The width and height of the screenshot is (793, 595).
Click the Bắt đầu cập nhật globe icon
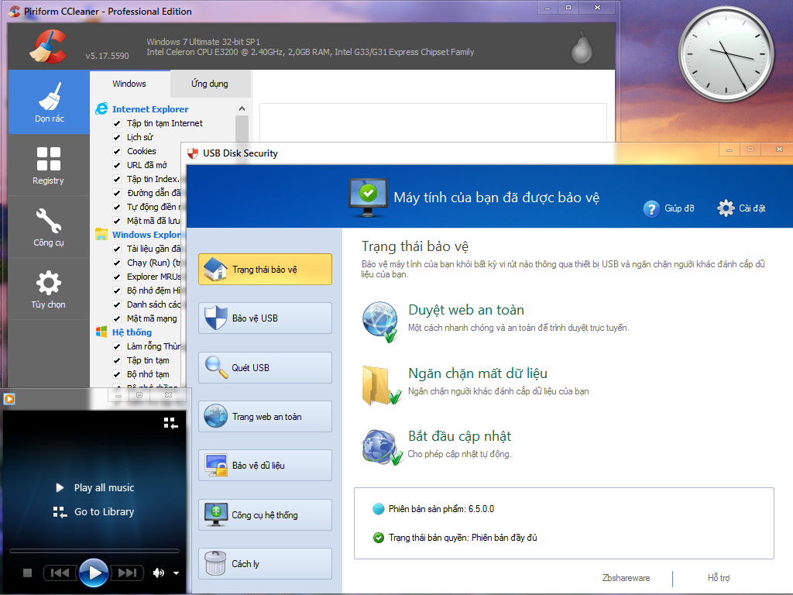(x=381, y=447)
